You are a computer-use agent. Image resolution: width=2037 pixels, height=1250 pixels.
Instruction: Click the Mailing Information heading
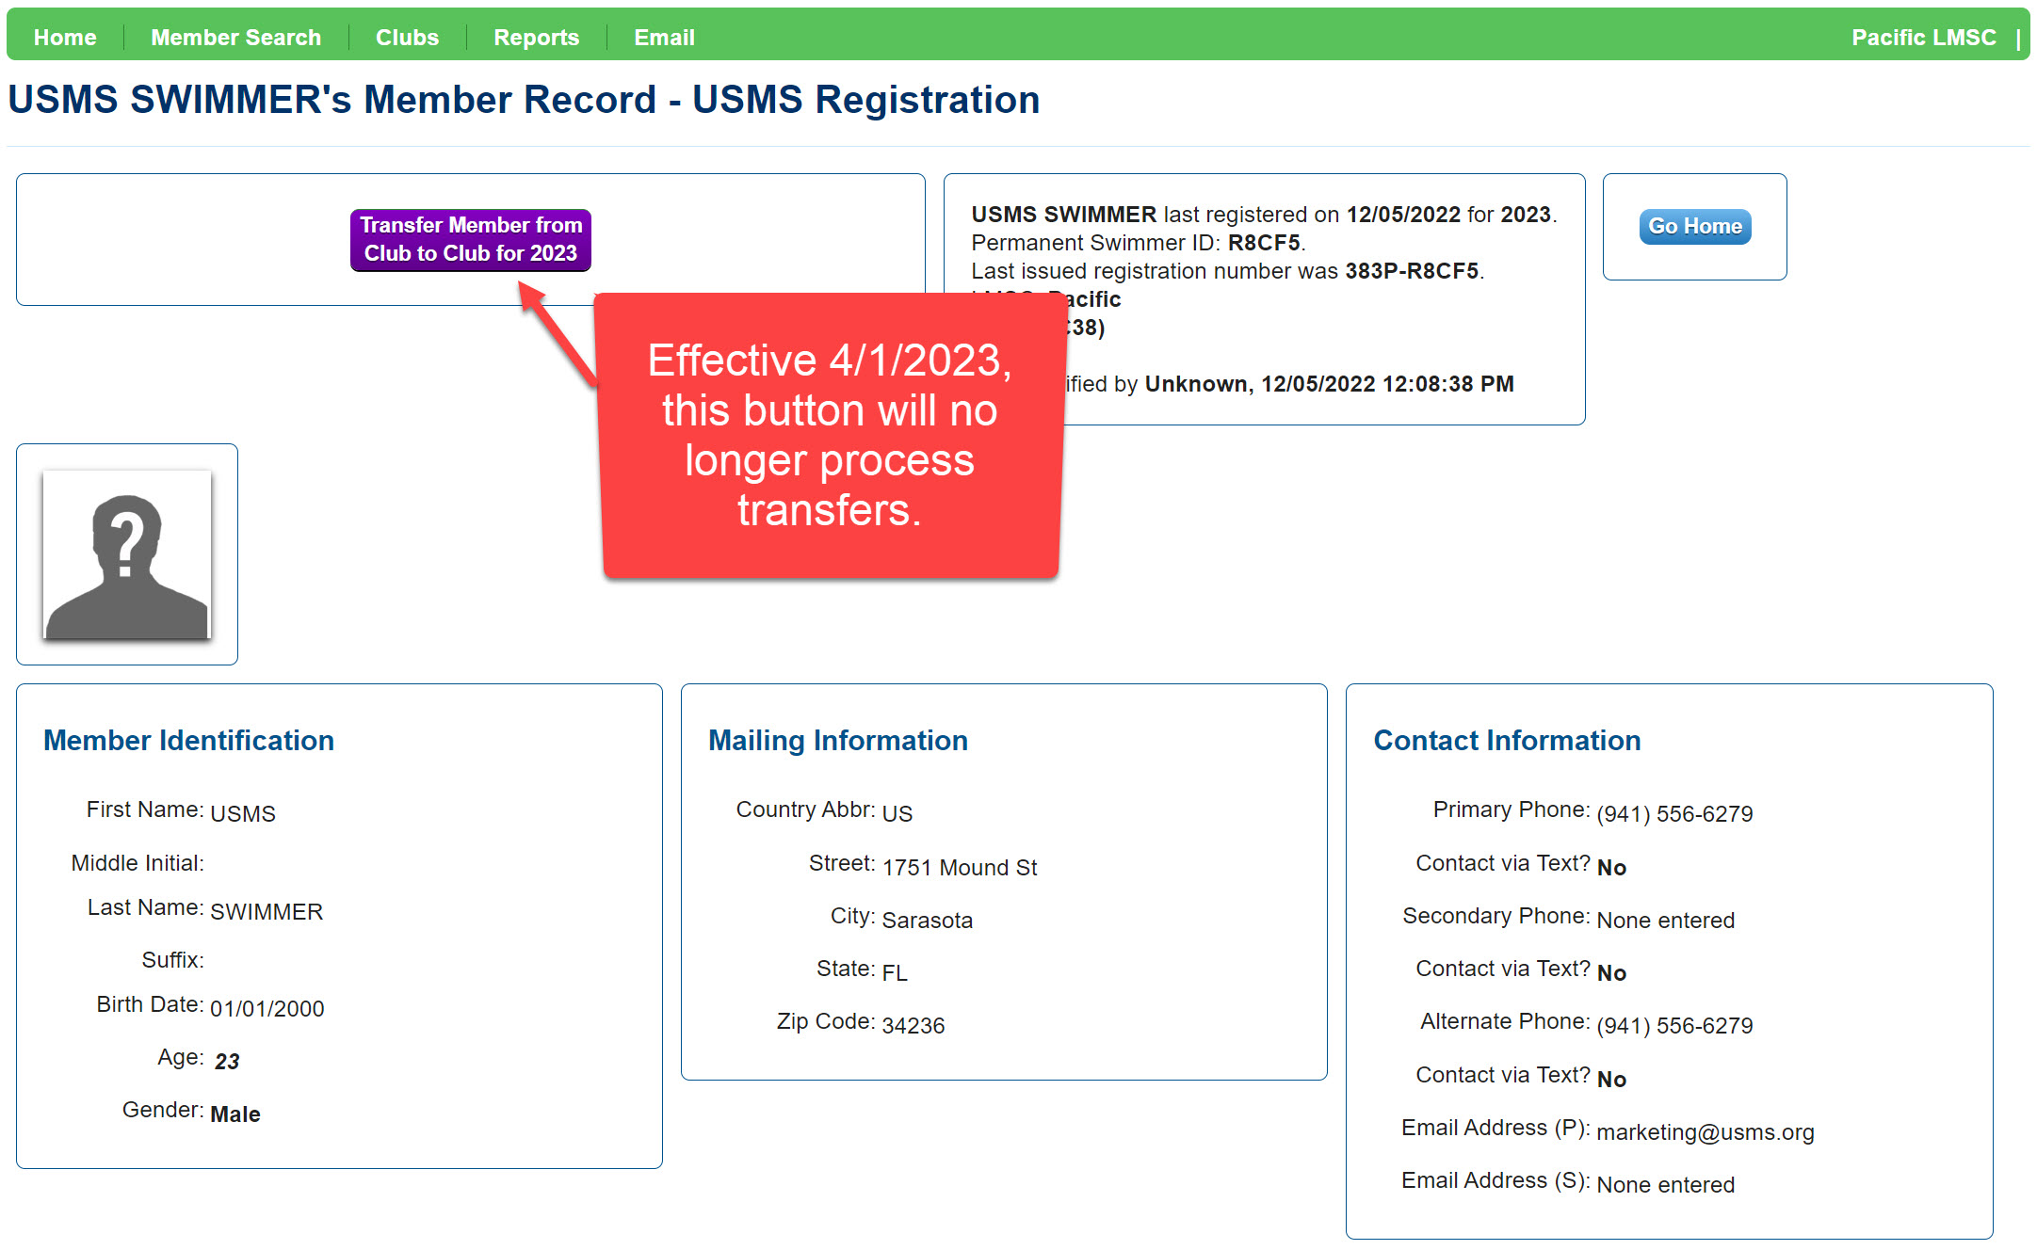(838, 741)
